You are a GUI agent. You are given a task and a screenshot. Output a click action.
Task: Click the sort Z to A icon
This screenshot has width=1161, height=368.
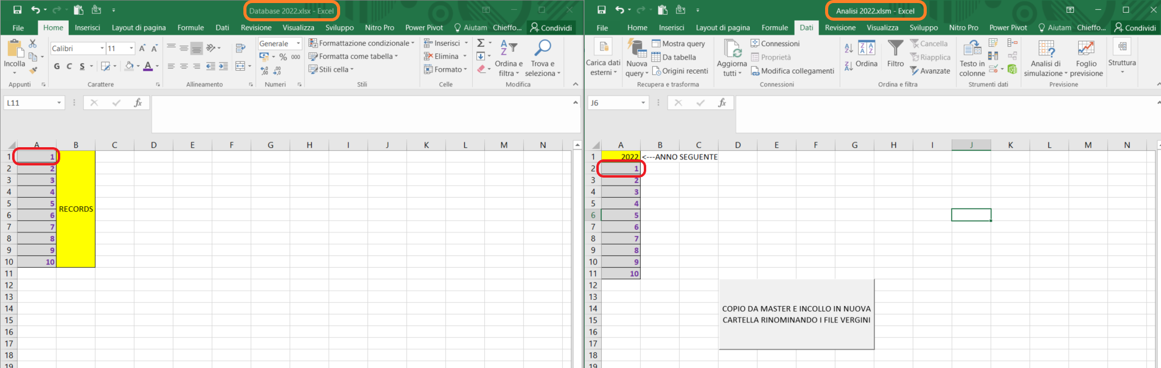coord(848,66)
